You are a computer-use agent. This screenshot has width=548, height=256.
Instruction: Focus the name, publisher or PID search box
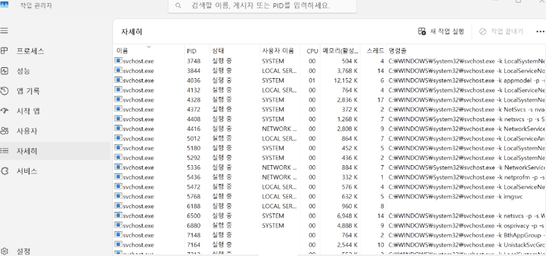point(263,6)
